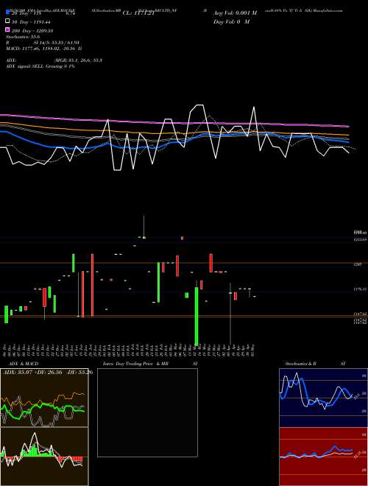Image resolution: width=368 pixels, height=486 pixels.
Task: Click the tallest red candlestick in price chart
Action: click(x=92, y=285)
